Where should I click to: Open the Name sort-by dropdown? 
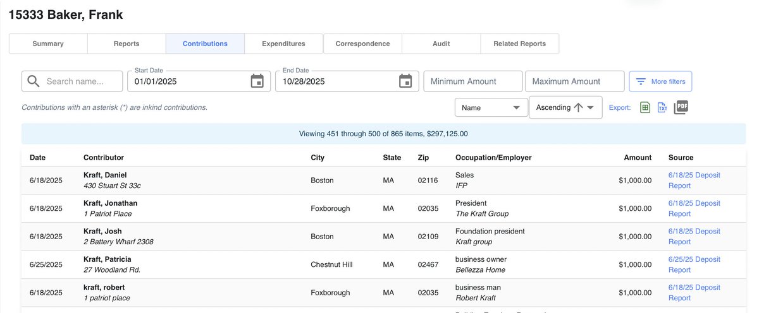(491, 107)
